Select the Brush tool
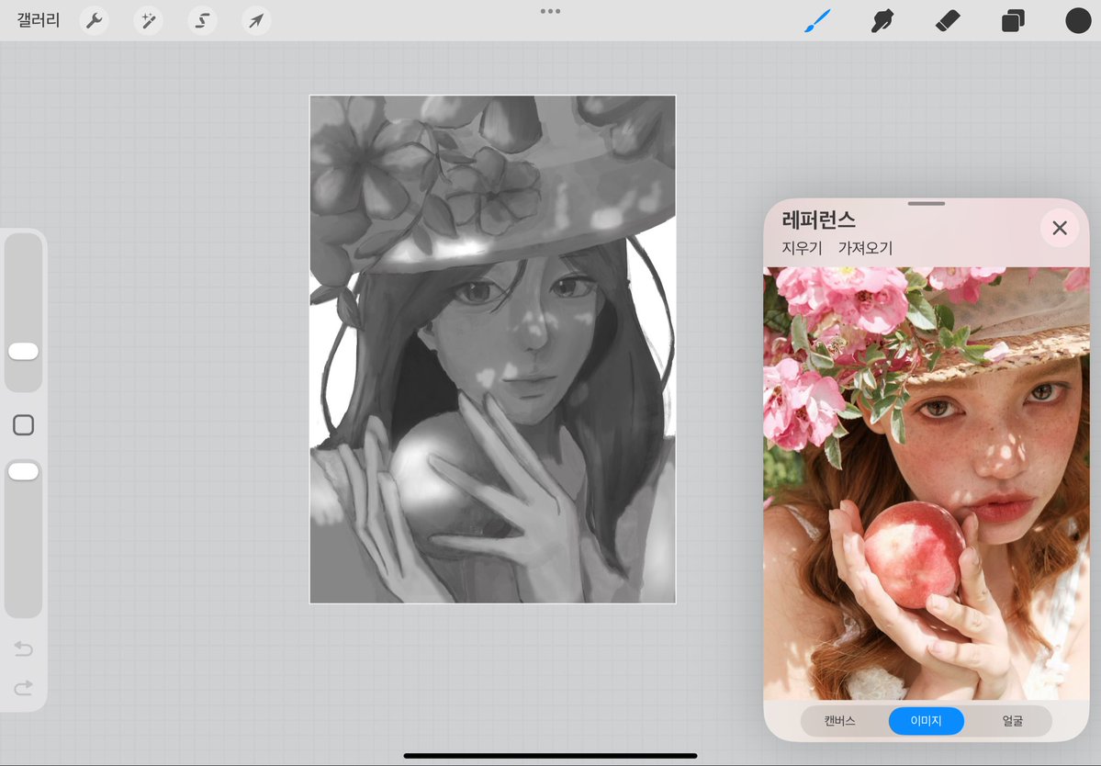Image resolution: width=1101 pixels, height=766 pixels. click(x=817, y=20)
